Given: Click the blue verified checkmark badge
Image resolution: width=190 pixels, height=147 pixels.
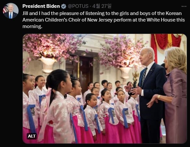Looking at the screenshot, I should [x=64, y=6].
